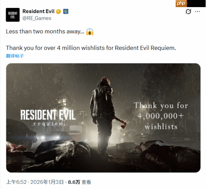Click the 翻译帖子 translate post link

tap(15, 56)
